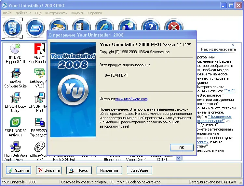Click status bar Zaregistrirovana na:0+/TEAM text
The height and width of the screenshot is (186, 244).
(x=213, y=182)
